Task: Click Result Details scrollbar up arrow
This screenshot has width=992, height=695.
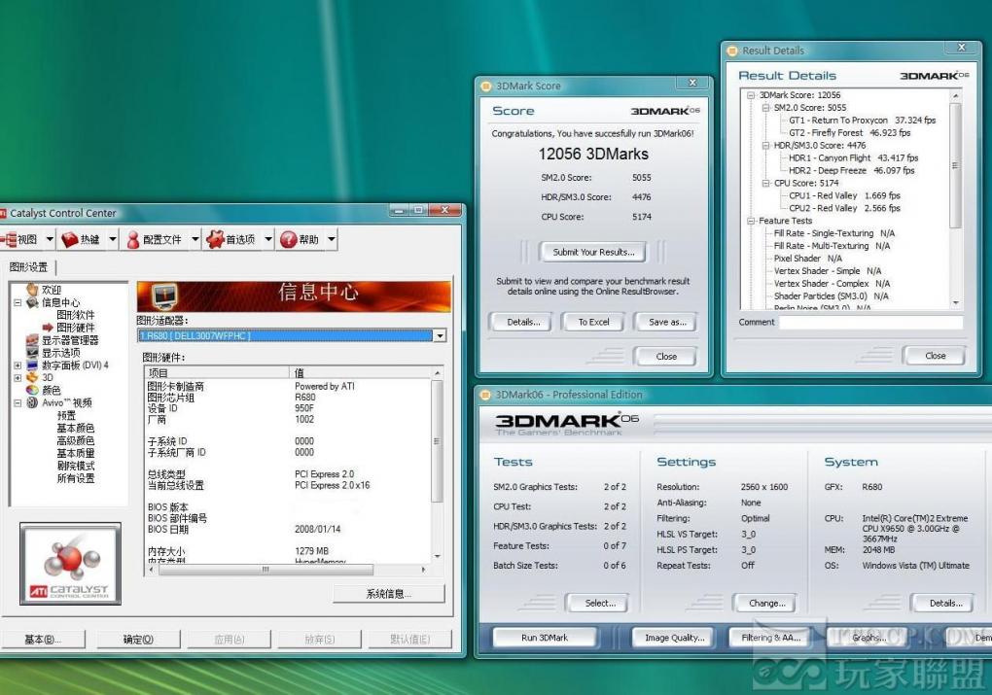Action: (x=955, y=95)
